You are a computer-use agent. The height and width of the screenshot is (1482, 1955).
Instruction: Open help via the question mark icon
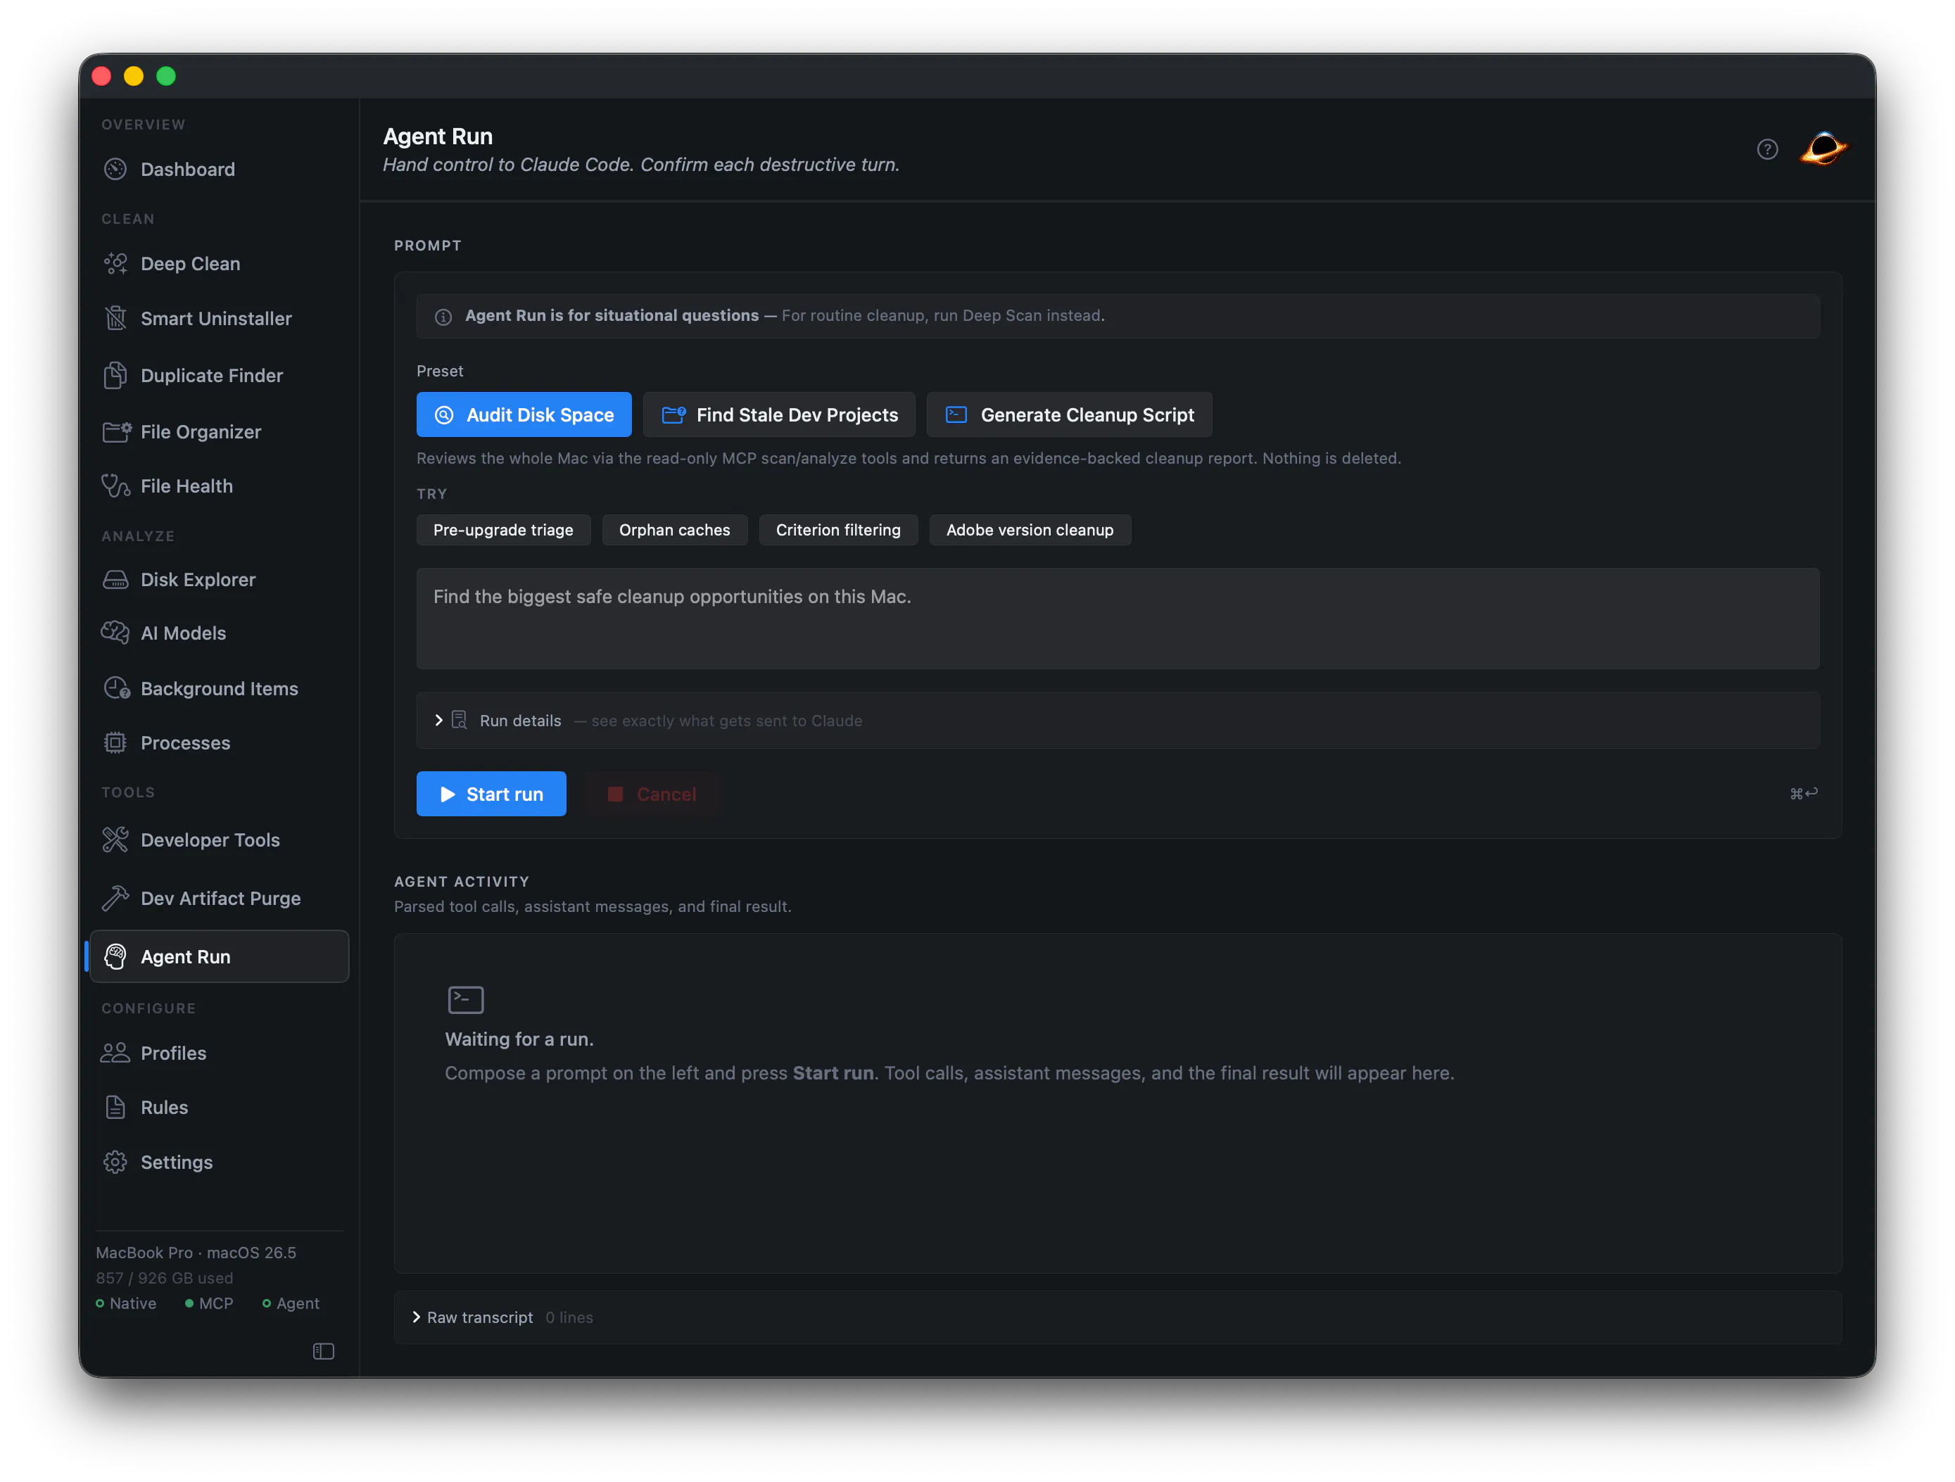(x=1766, y=149)
